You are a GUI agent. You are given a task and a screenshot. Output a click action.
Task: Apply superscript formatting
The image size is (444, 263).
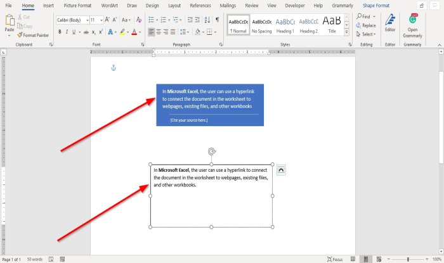(100, 32)
